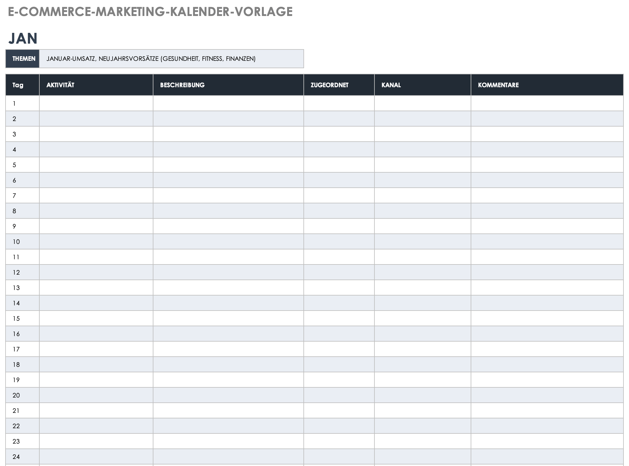629x466 pixels.
Task: Click the KANAL cell for day 1
Action: (x=423, y=104)
